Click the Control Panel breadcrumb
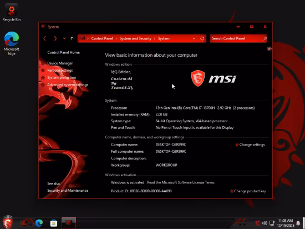 (x=102, y=38)
